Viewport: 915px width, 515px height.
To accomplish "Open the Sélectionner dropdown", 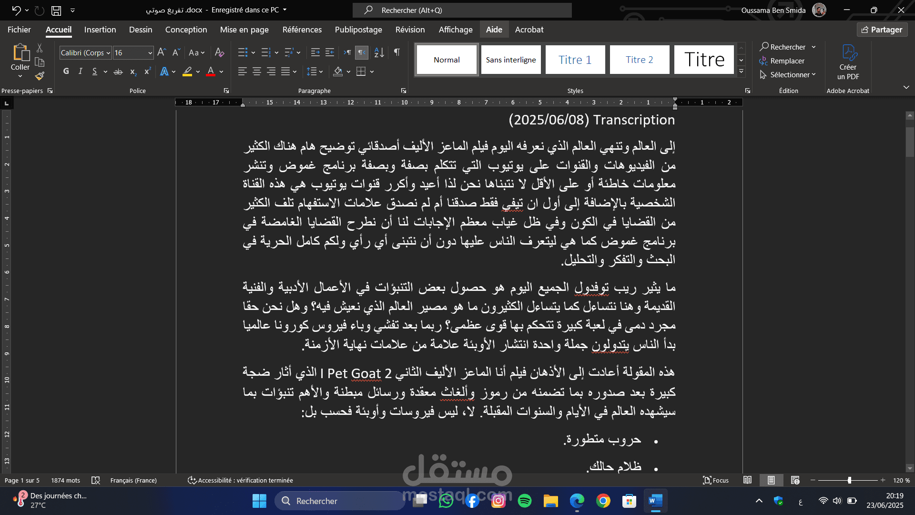I will pyautogui.click(x=787, y=75).
